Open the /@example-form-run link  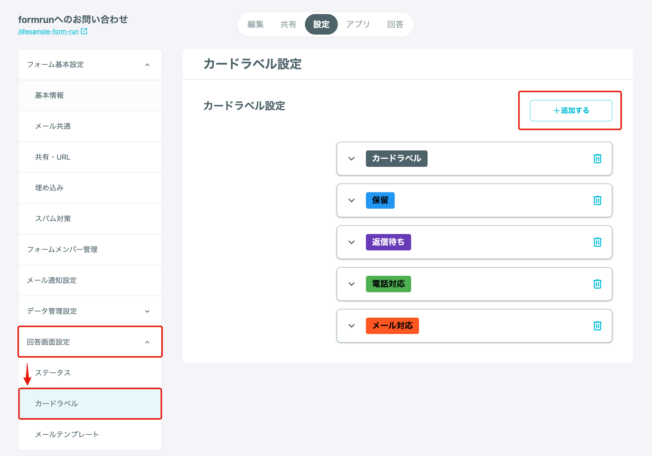pyautogui.click(x=48, y=31)
